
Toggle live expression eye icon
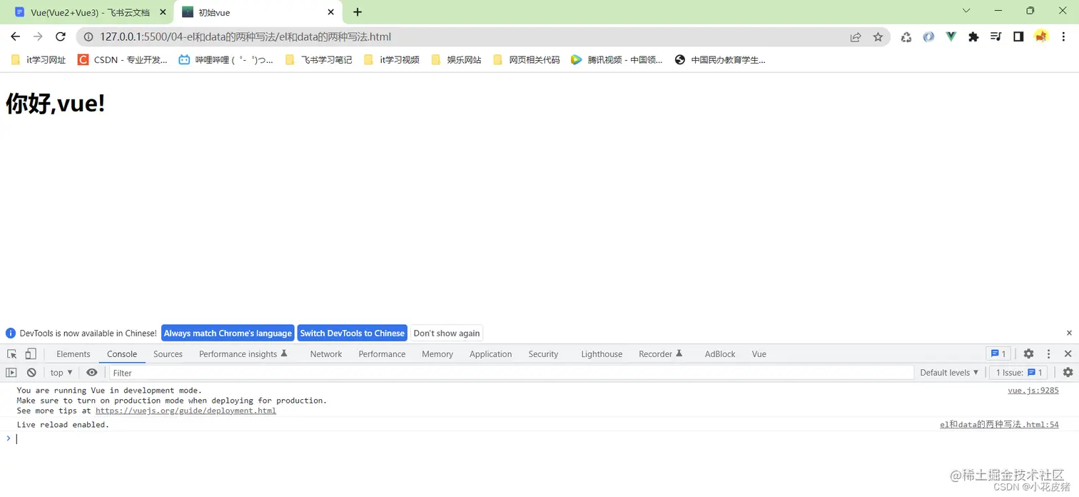click(92, 373)
